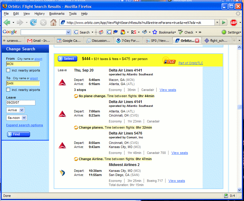Click the blue Bookmarks star icon
This screenshot has width=244, height=201.
coord(155,32)
